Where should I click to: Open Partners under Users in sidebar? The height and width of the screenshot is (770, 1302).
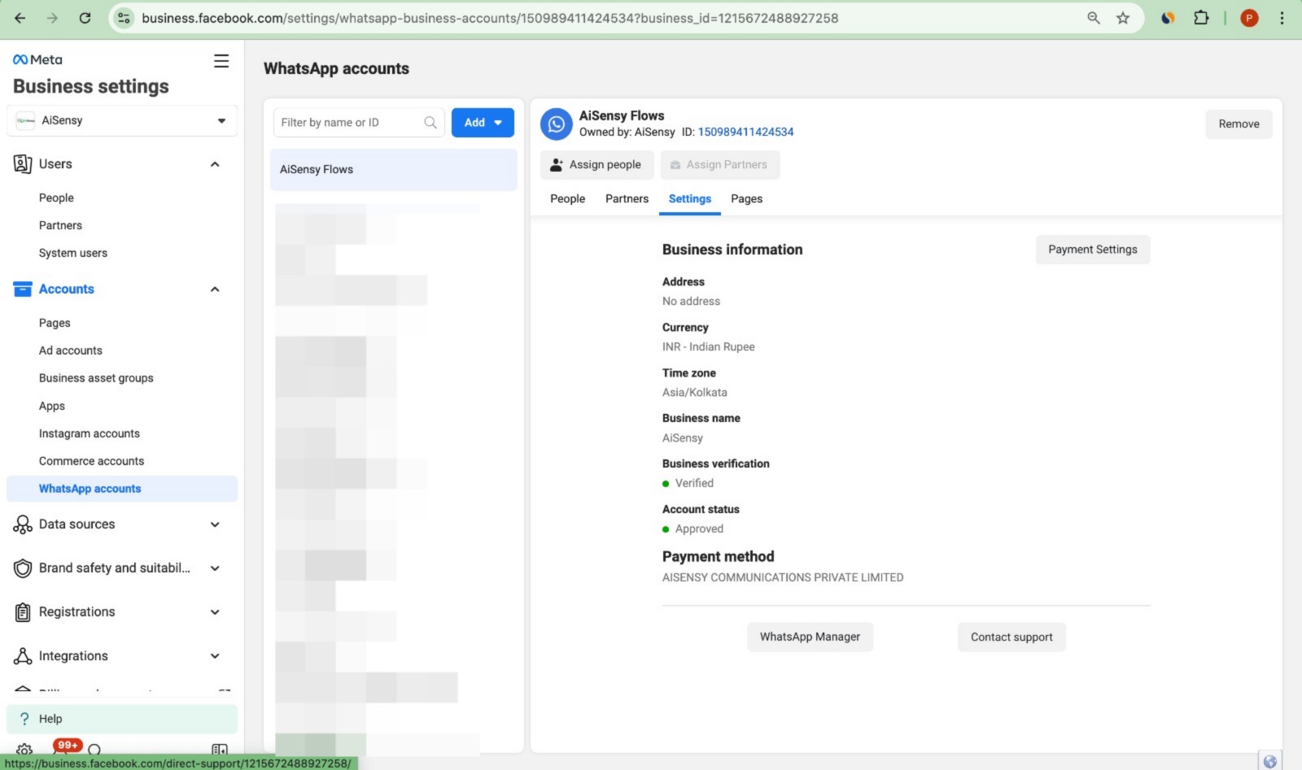(x=60, y=225)
